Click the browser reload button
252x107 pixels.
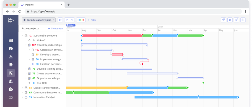click(x=20, y=12)
